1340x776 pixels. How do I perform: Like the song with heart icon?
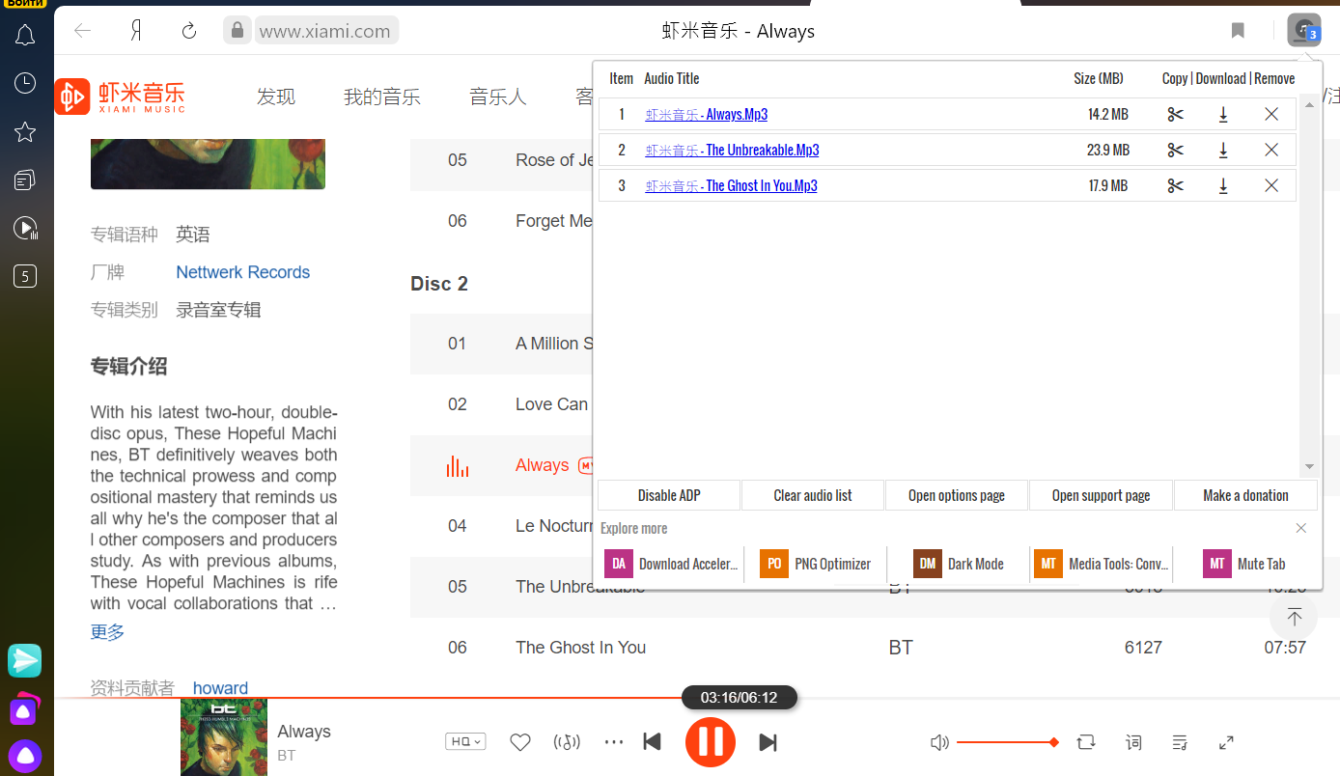[x=520, y=742]
